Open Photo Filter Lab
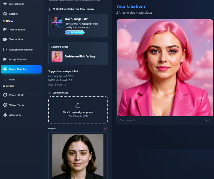214x179 pixels. point(21,69)
